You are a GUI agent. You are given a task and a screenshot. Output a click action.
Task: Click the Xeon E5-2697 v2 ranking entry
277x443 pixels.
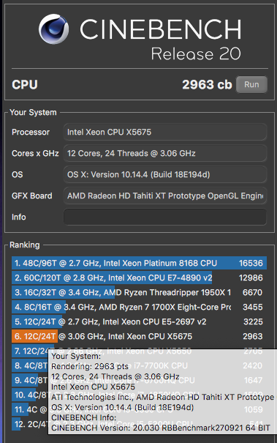coord(139,321)
